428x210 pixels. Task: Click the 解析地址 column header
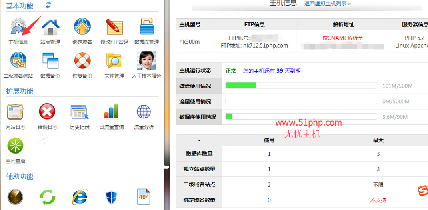pyautogui.click(x=343, y=24)
